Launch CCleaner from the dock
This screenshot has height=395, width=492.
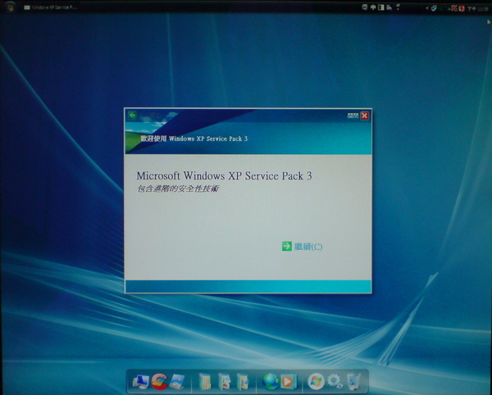pyautogui.click(x=159, y=381)
